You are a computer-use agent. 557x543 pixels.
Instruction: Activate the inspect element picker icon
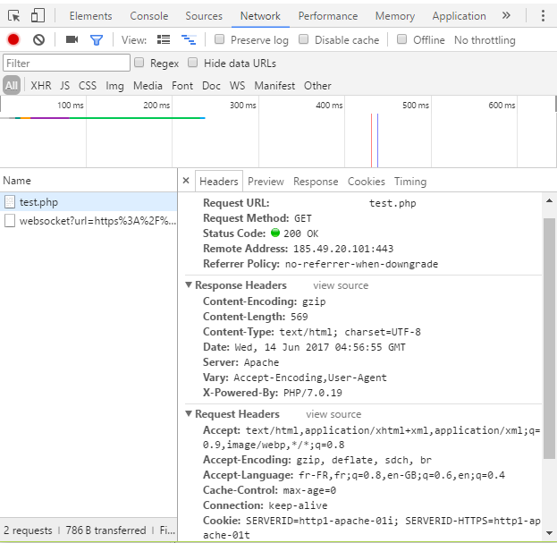coord(13,16)
